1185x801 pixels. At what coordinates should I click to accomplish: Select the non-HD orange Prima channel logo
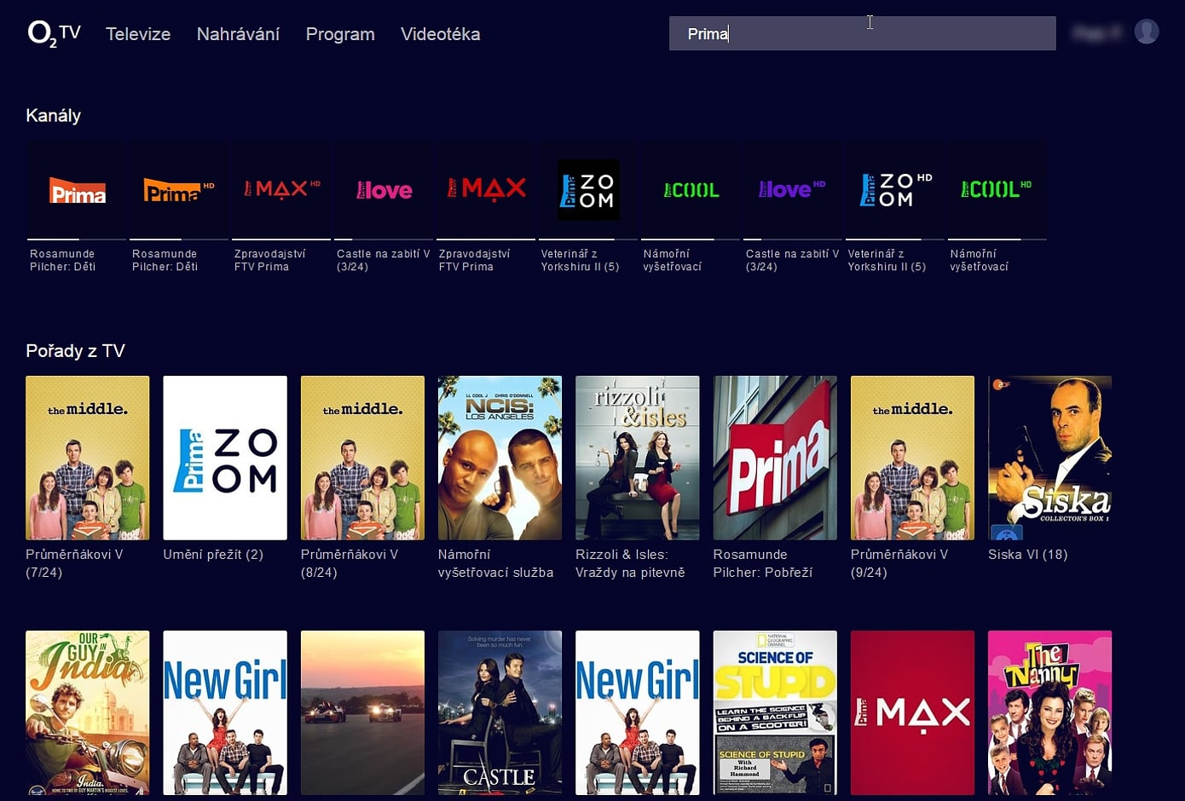(x=77, y=190)
